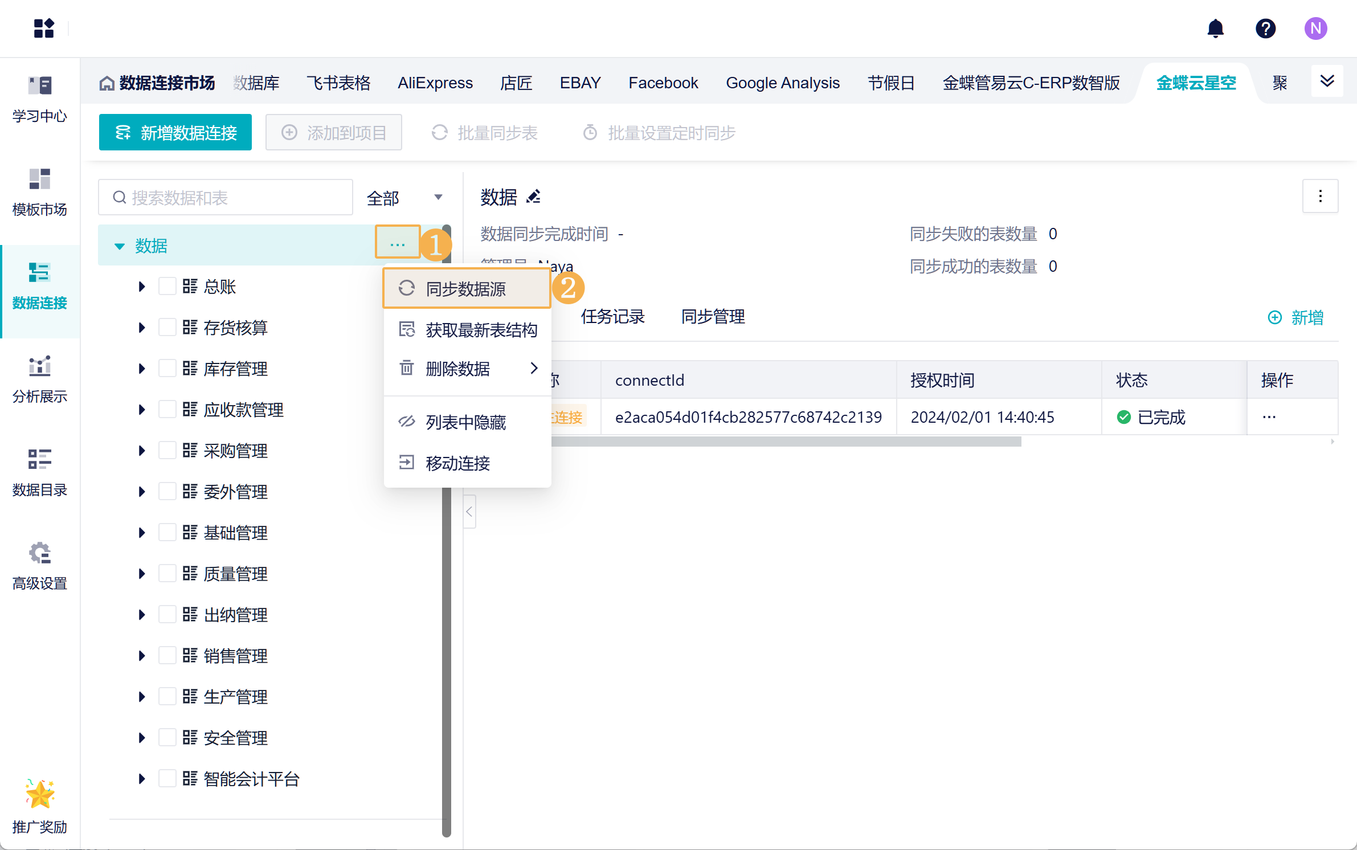Expand the tab overflow chevron
Screen dimensions: 1357x850
1327,81
